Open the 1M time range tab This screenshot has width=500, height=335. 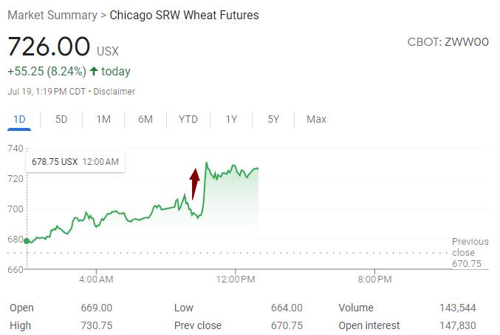pos(103,120)
